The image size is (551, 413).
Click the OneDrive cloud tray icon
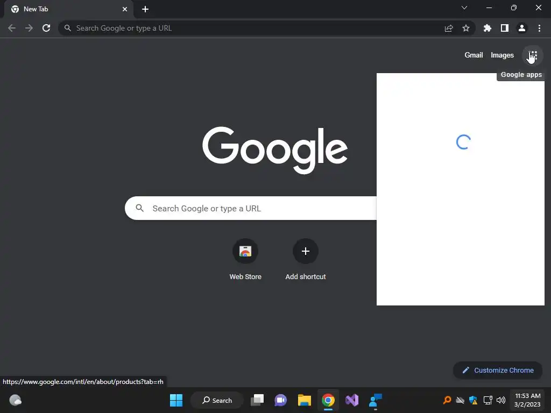(460, 400)
